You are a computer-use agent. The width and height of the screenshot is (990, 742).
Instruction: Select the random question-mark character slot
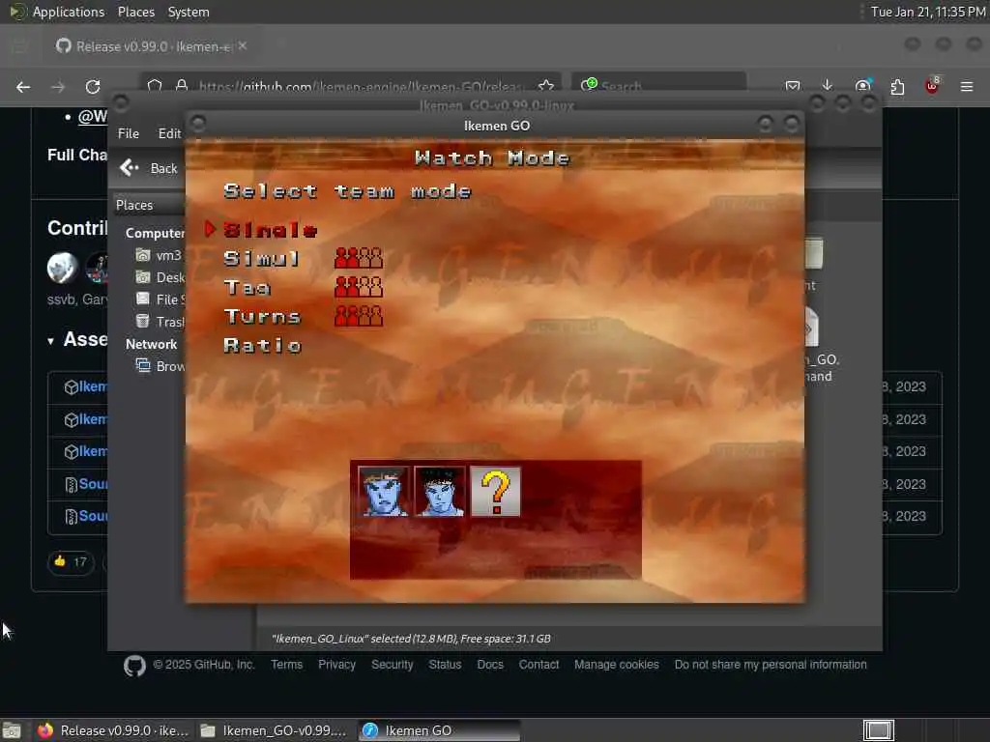496,492
